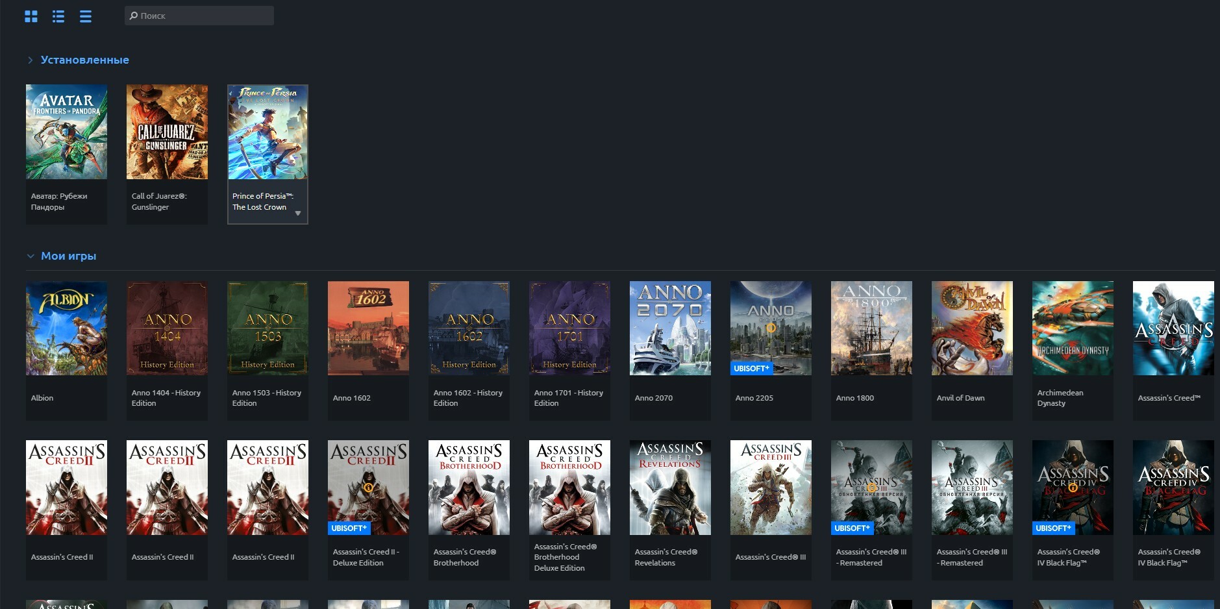Open Archimedean Dynasty cover
Viewport: 1220px width, 609px height.
(x=1073, y=328)
